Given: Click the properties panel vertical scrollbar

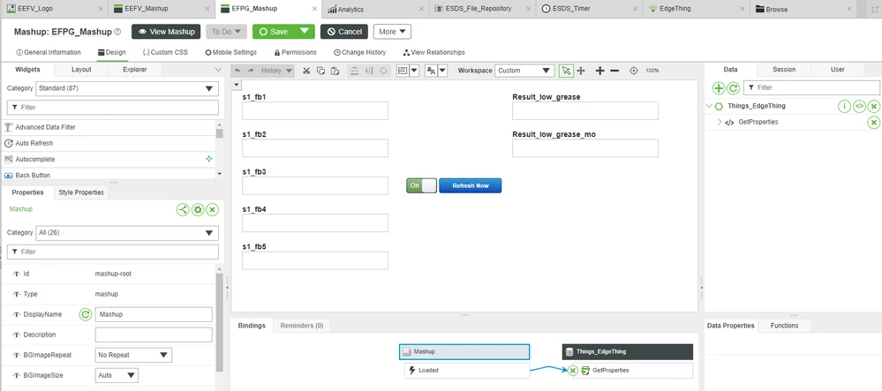Looking at the screenshot, I should click(219, 322).
